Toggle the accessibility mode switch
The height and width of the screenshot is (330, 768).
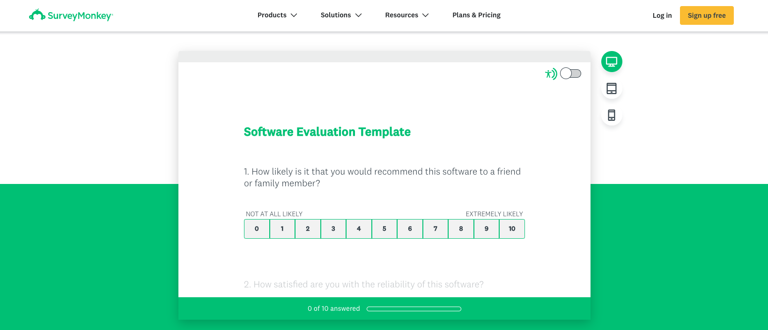570,73
